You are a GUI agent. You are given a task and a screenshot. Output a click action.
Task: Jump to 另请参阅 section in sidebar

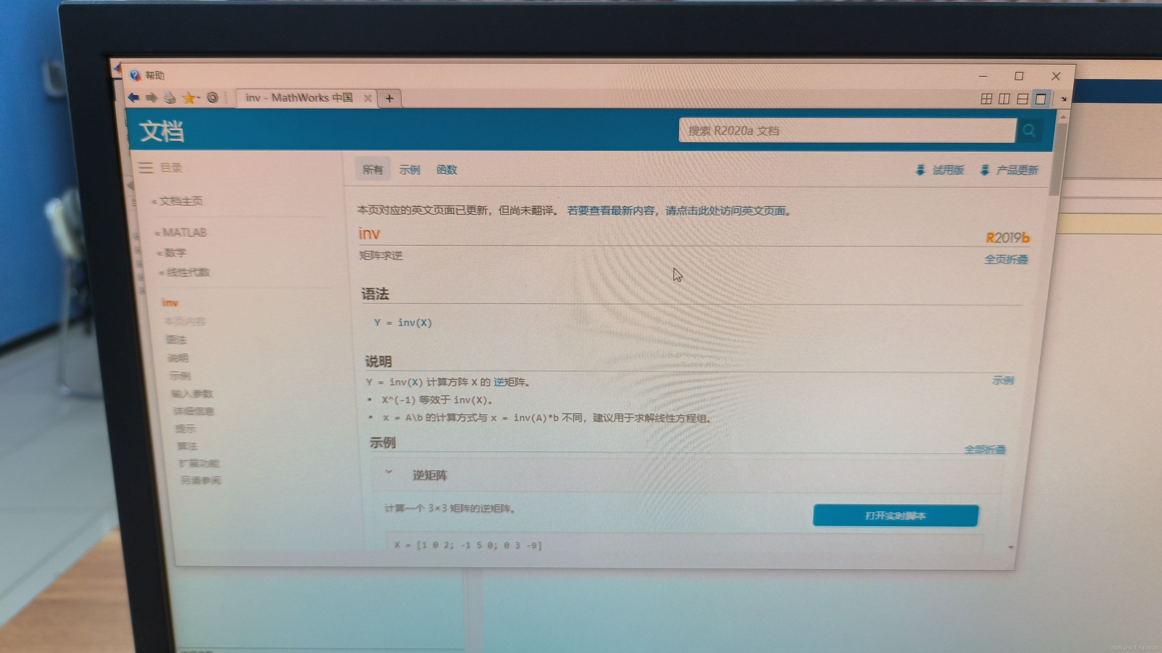pos(201,480)
